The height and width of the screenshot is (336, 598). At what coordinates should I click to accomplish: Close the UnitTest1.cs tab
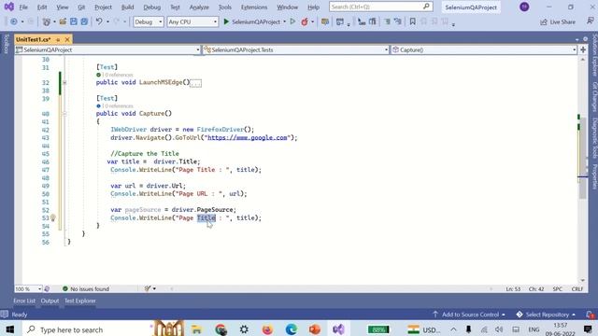coord(67,39)
